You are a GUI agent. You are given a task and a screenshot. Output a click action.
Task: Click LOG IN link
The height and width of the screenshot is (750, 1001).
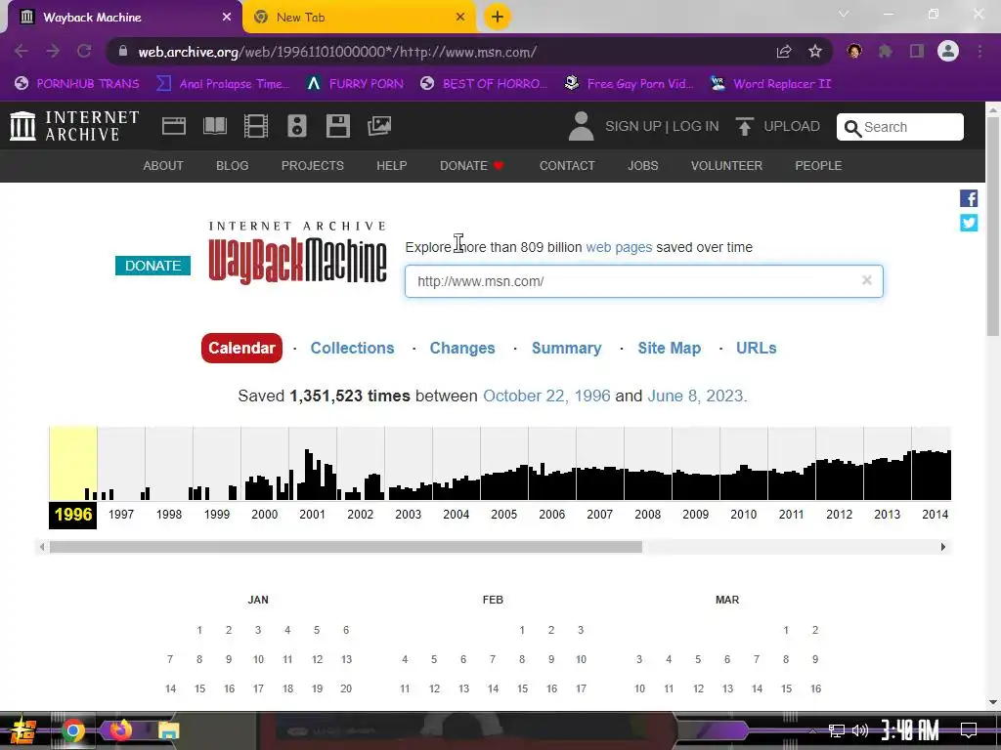[x=695, y=126]
